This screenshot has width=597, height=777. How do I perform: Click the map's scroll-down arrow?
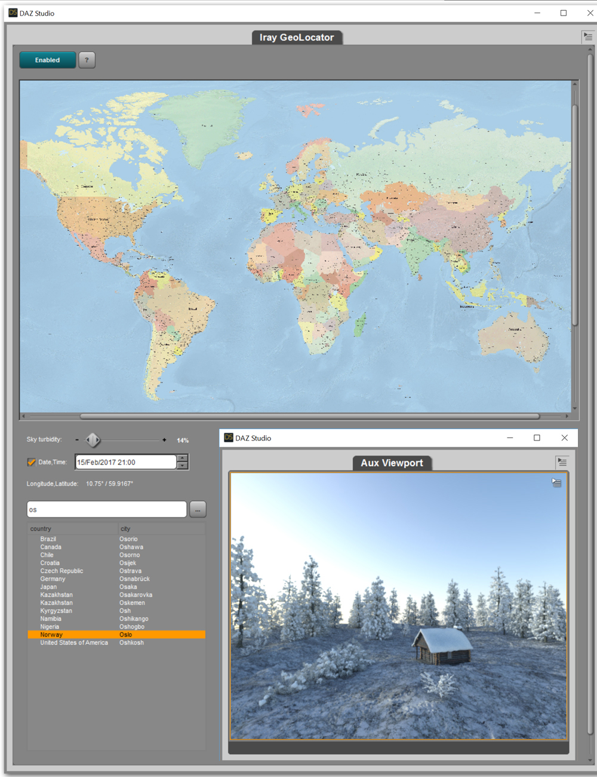pyautogui.click(x=575, y=409)
